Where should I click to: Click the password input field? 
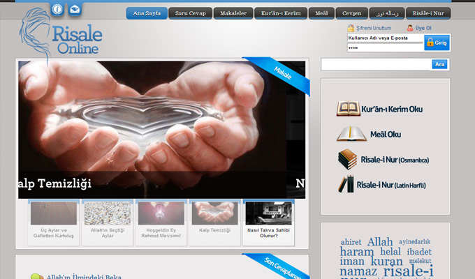[385, 48]
